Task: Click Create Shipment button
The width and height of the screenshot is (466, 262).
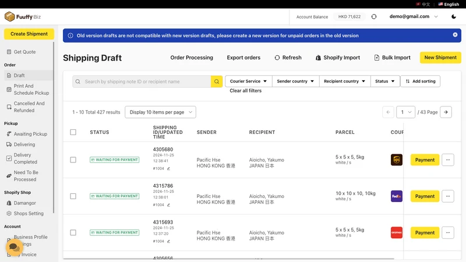Action: click(x=29, y=34)
